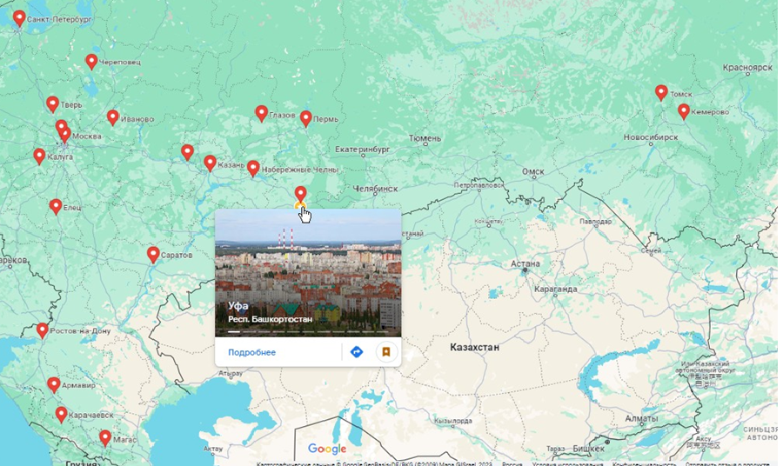Open the Армавир map pin
The height and width of the screenshot is (466, 783).
point(54,384)
